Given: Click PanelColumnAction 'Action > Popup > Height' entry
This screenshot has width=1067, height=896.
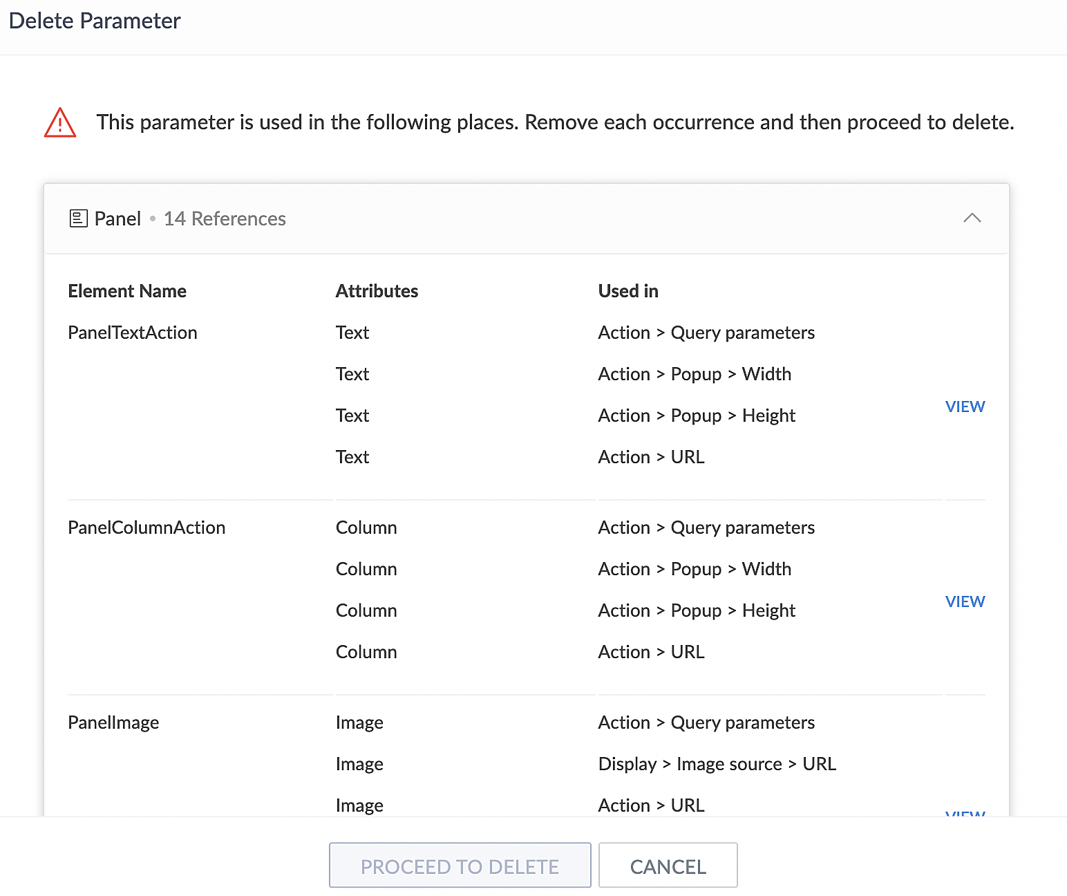Looking at the screenshot, I should [697, 610].
